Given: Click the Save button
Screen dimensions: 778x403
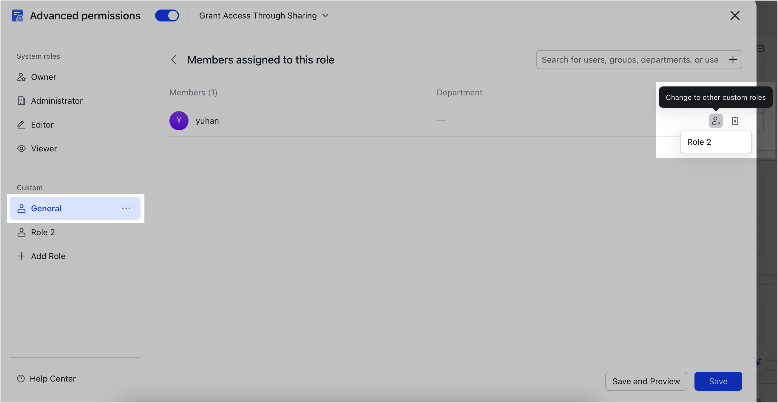Looking at the screenshot, I should click(718, 381).
